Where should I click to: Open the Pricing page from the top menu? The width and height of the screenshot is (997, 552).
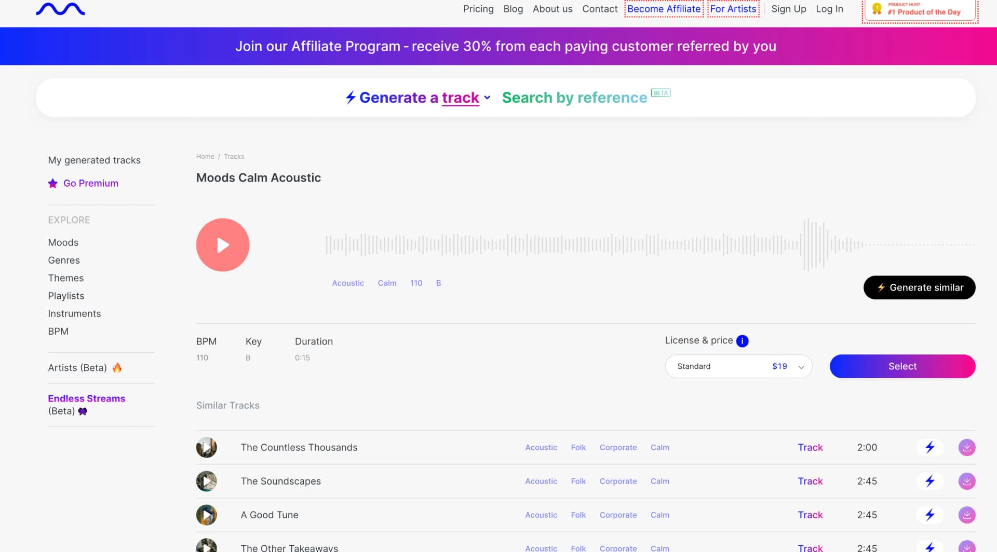[x=478, y=9]
